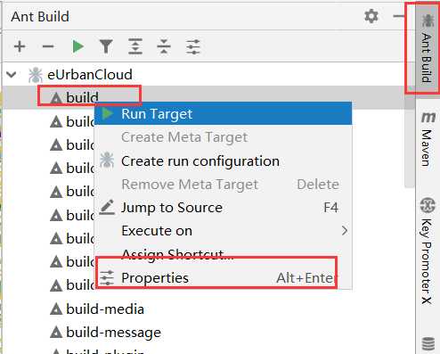Screen dimensions: 440x354
Task: Add an Ant build file with plus icon
Action: (20, 46)
